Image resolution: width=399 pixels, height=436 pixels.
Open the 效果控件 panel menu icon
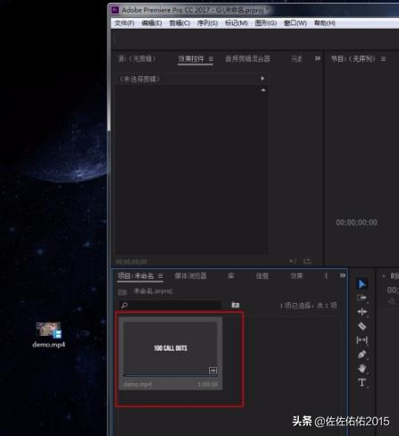(x=211, y=59)
